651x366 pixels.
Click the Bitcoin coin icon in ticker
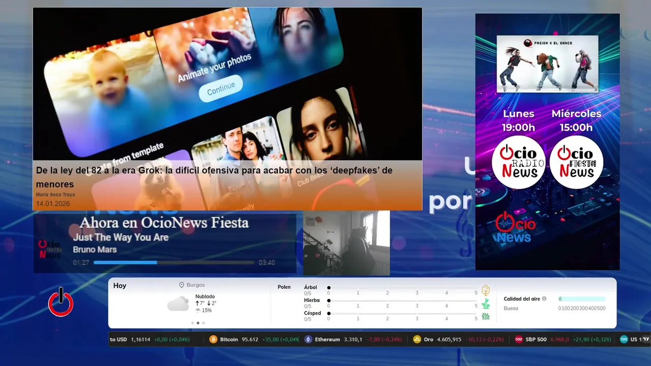[214, 340]
